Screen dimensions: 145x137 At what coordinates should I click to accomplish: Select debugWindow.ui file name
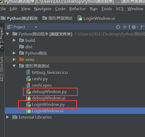pyautogui.click(x=49, y=98)
